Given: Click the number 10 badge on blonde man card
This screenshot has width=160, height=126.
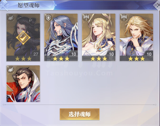Looking at the screenshot, I should pos(149,54).
